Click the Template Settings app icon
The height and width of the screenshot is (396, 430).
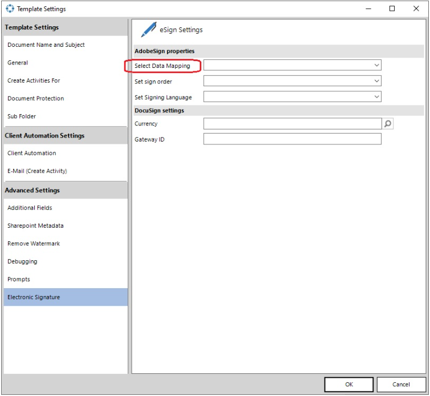tap(10, 9)
